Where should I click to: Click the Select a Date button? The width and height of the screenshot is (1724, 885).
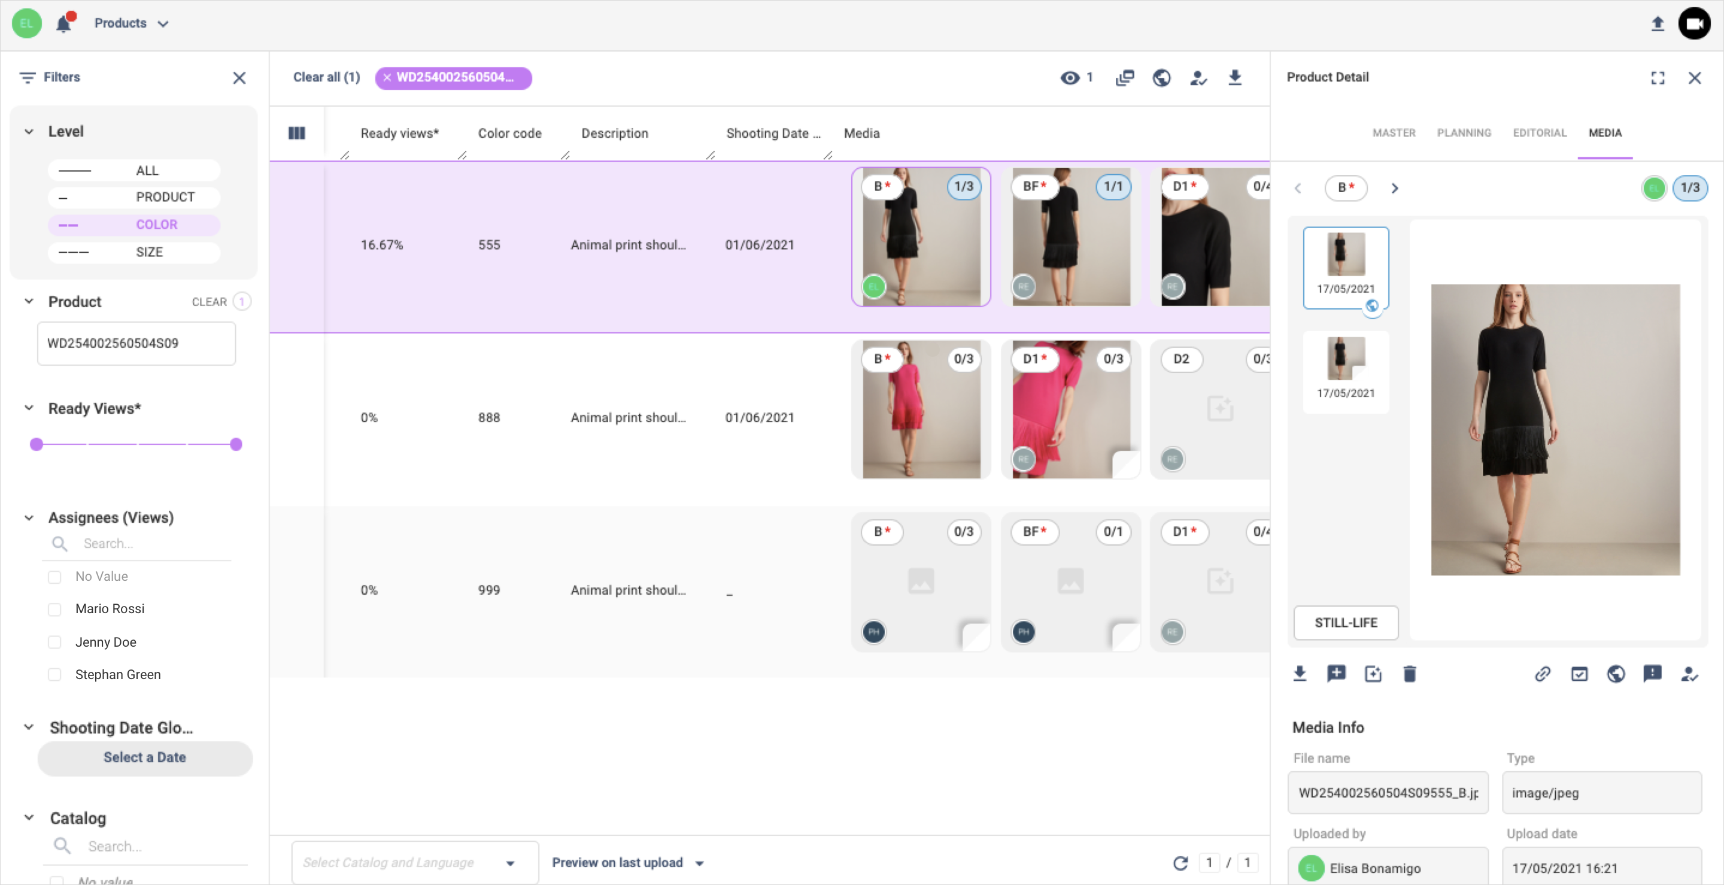tap(144, 758)
